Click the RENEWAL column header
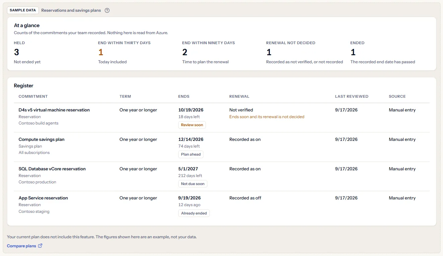 [x=239, y=96]
